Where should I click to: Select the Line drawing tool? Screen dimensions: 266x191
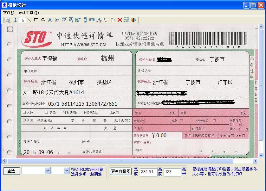29,20
